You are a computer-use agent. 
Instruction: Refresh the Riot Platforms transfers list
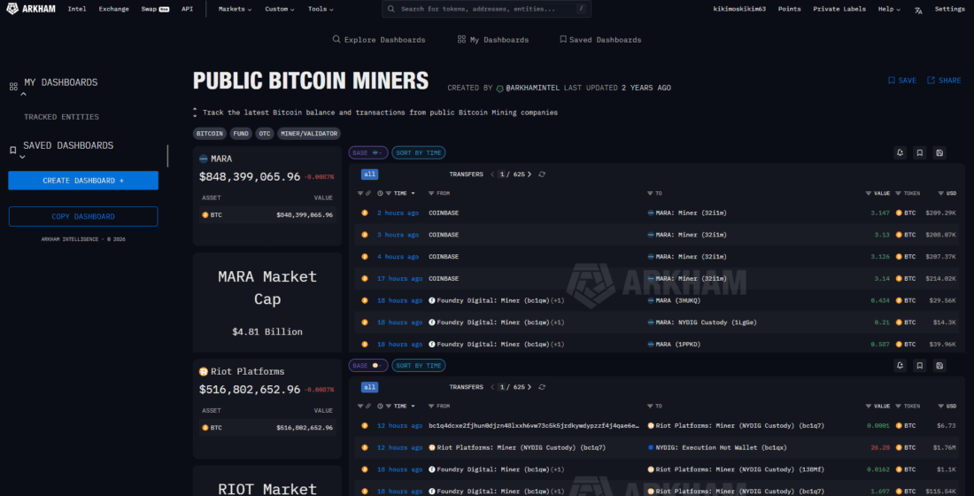click(542, 387)
